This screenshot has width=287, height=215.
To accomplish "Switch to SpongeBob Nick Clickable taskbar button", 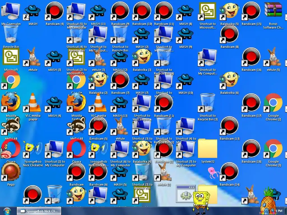I will tap(39, 211).
